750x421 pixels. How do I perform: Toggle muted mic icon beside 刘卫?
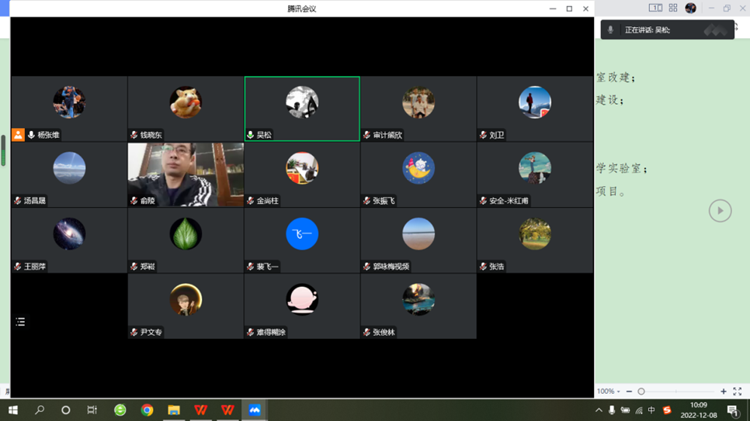[484, 135]
